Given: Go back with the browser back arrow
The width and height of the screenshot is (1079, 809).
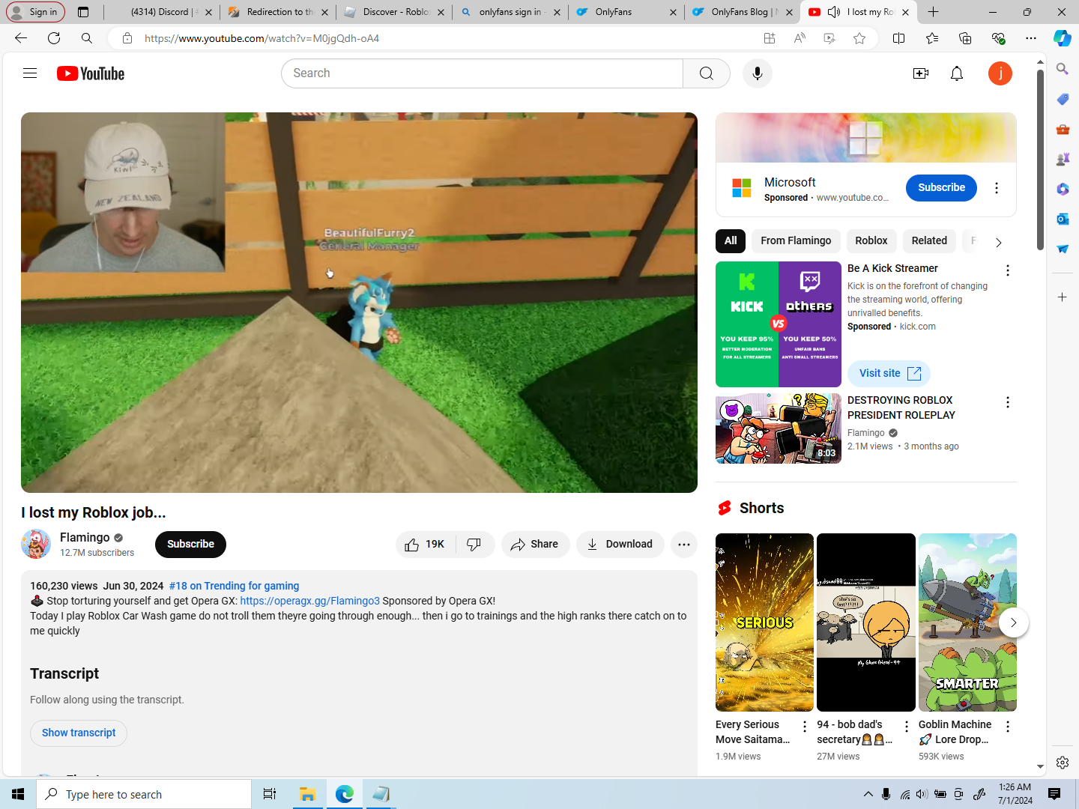Looking at the screenshot, I should (20, 38).
